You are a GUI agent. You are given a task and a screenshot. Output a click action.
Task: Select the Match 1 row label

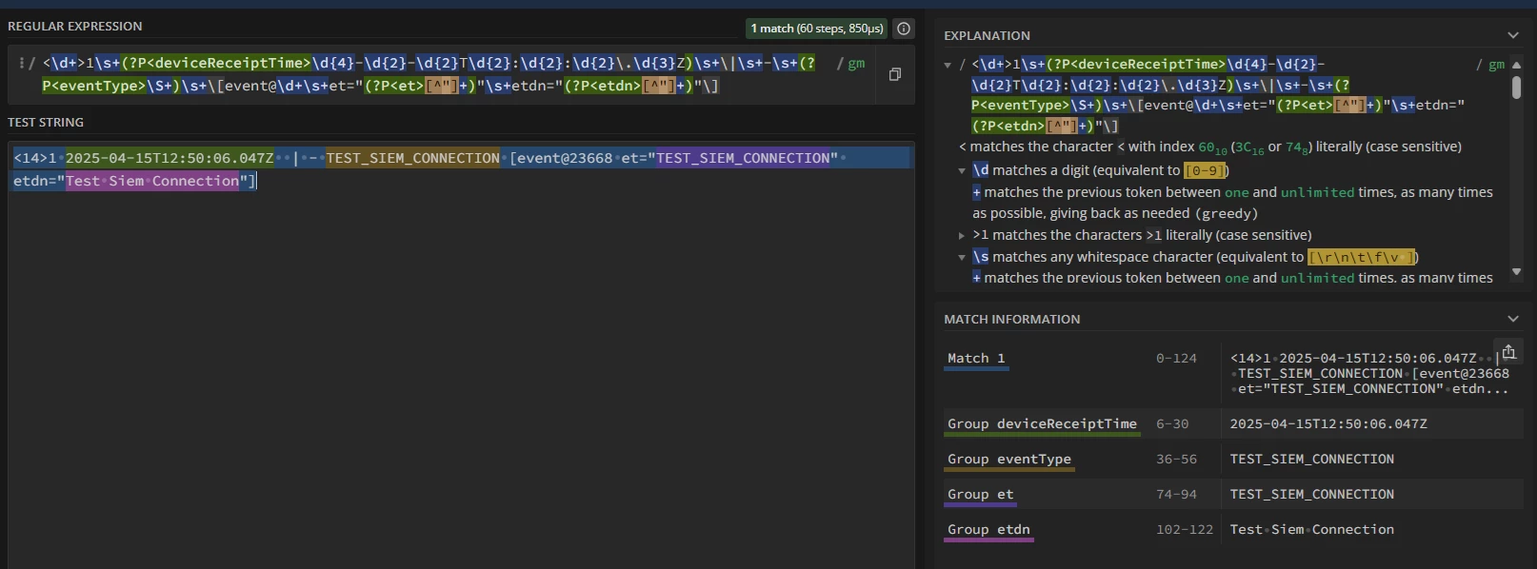[976, 359]
